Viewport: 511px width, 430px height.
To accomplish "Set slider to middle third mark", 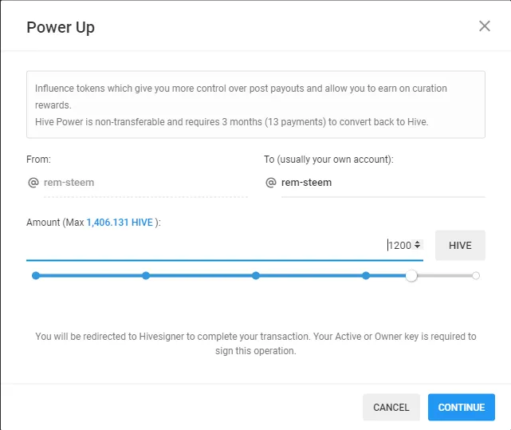I will [256, 276].
